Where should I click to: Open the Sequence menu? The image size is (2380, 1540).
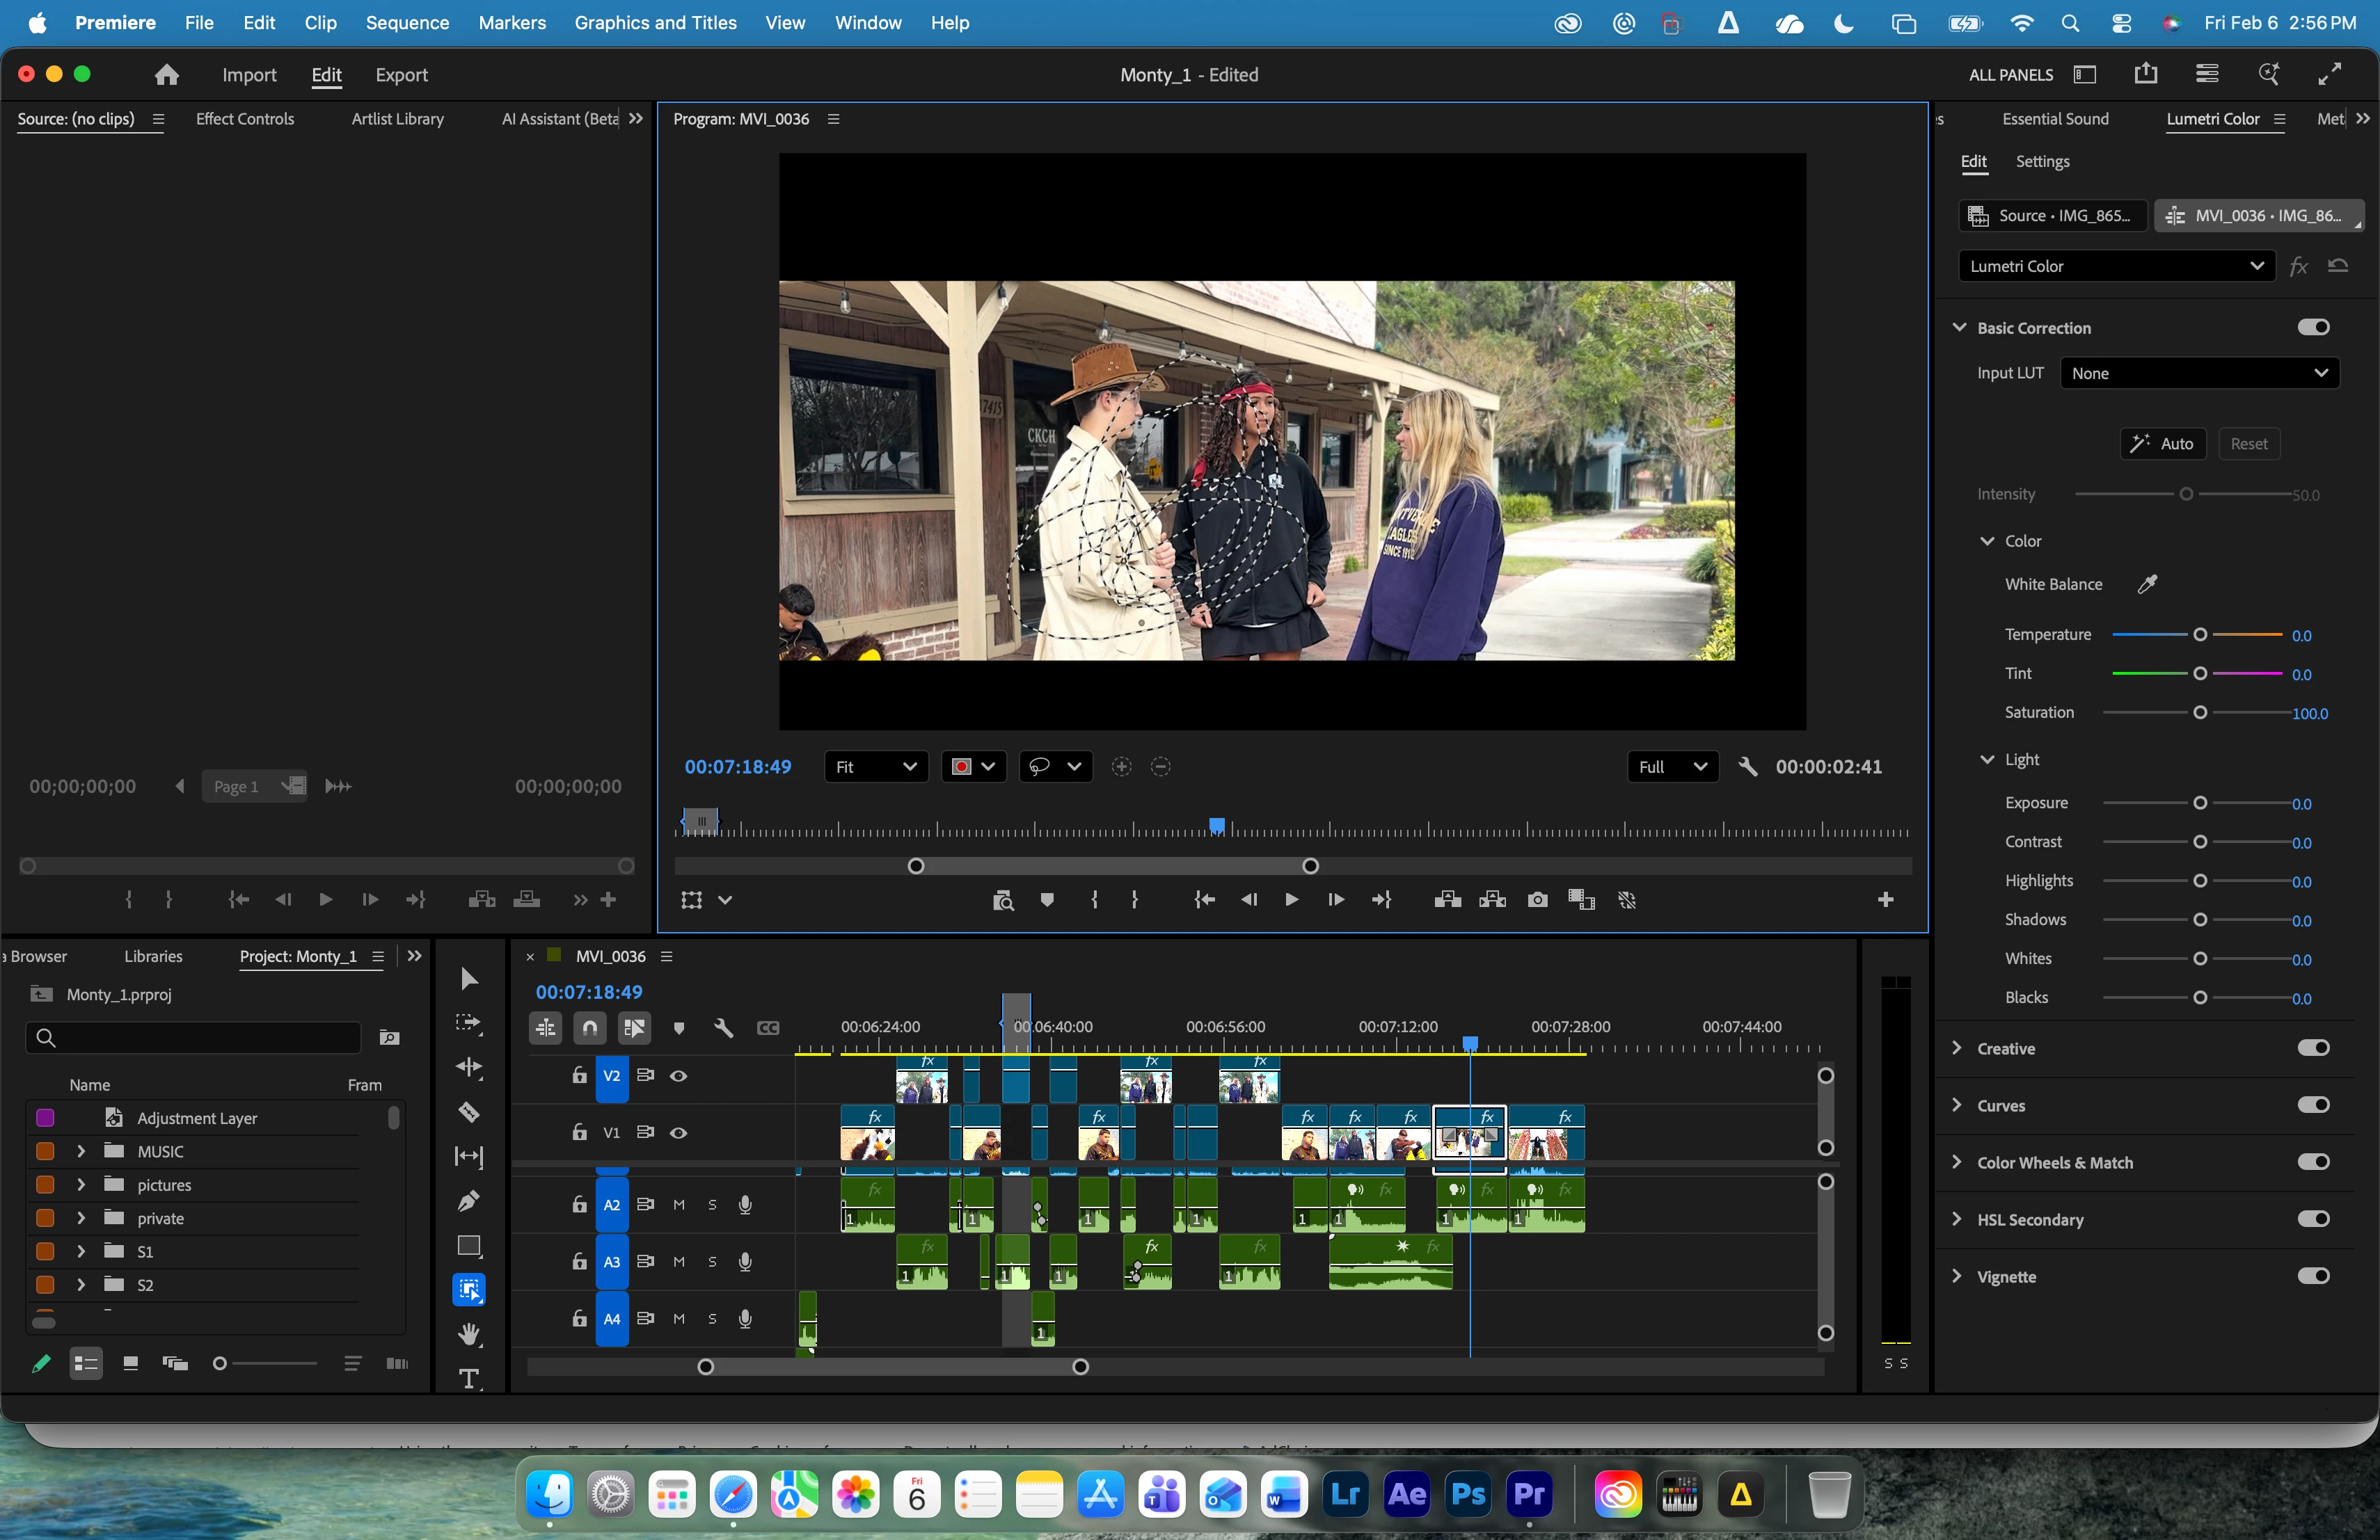coord(406,22)
